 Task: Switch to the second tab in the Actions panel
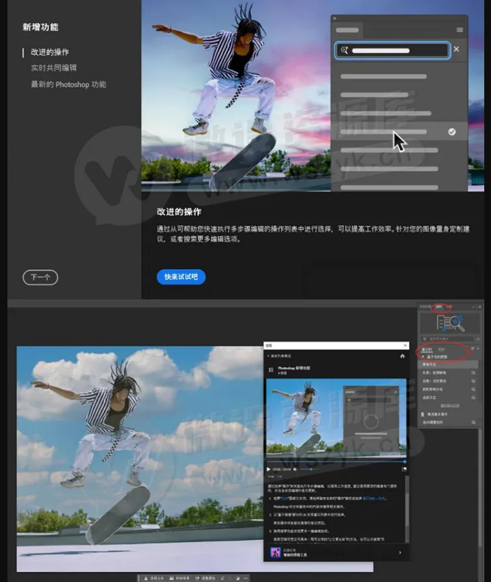[441, 349]
